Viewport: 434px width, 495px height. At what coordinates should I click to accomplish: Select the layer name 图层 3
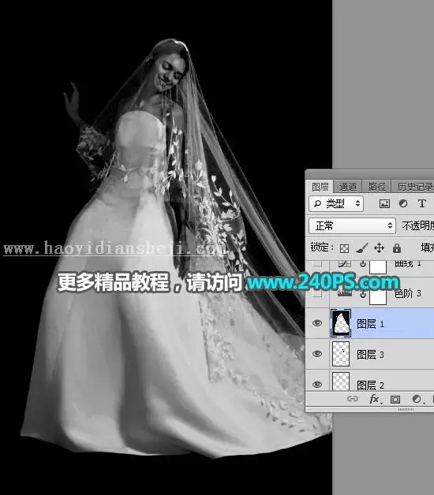(x=370, y=355)
